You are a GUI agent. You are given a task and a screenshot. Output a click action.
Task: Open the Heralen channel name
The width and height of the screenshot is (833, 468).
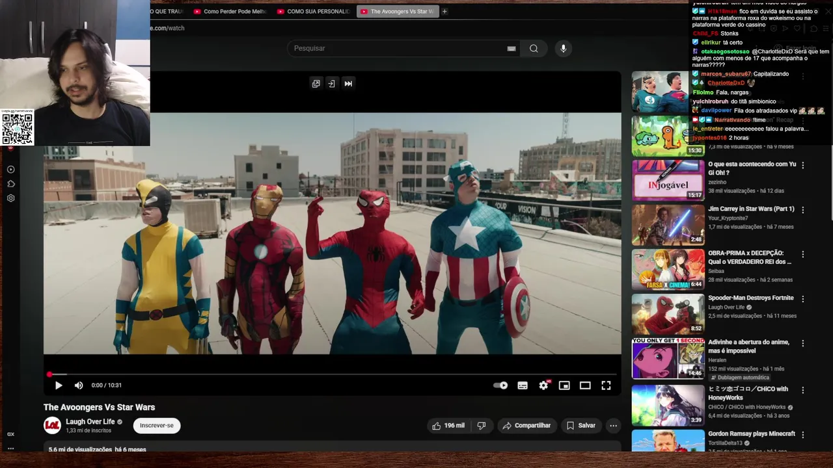click(x=717, y=360)
